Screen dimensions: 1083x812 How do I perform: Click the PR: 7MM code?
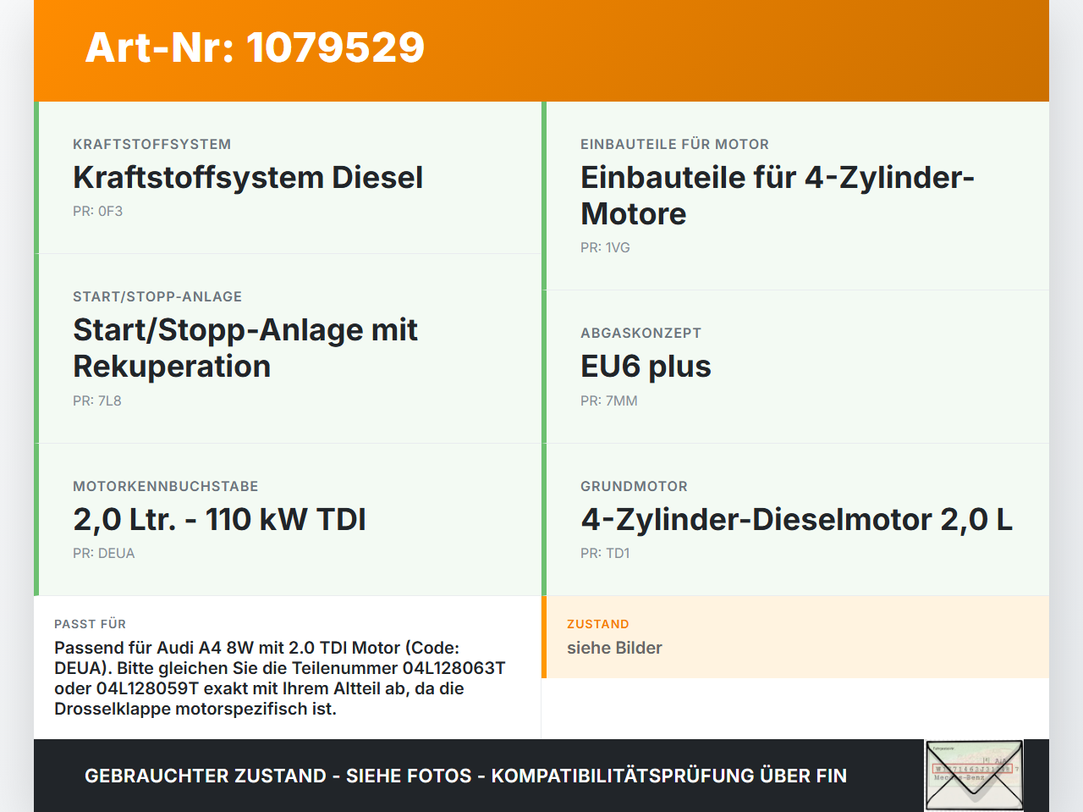(609, 401)
